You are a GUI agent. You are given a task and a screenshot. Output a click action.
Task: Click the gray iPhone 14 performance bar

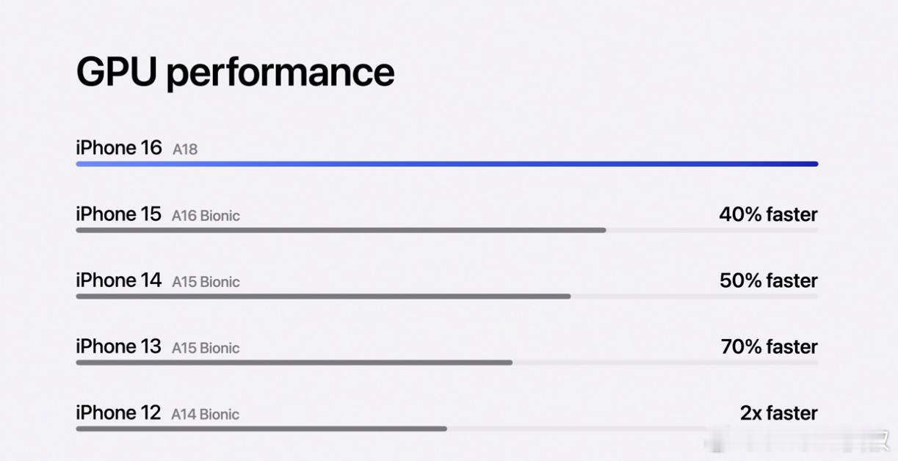[324, 297]
